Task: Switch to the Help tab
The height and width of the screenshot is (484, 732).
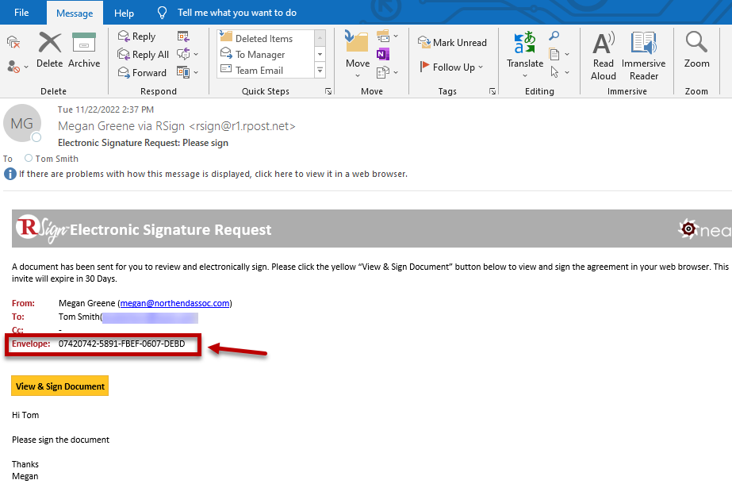Action: point(125,13)
